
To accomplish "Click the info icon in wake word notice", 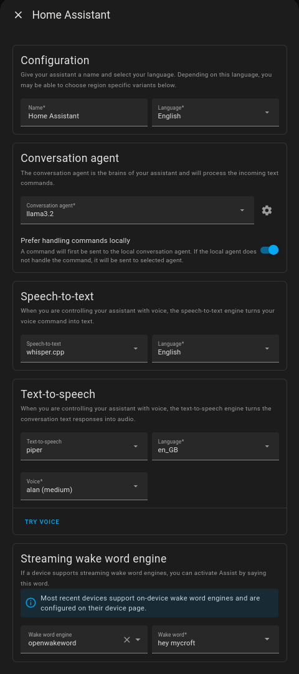I will [x=31, y=602].
